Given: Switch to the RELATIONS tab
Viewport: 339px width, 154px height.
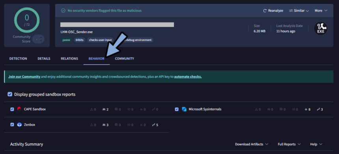Looking at the screenshot, I should coord(69,58).
